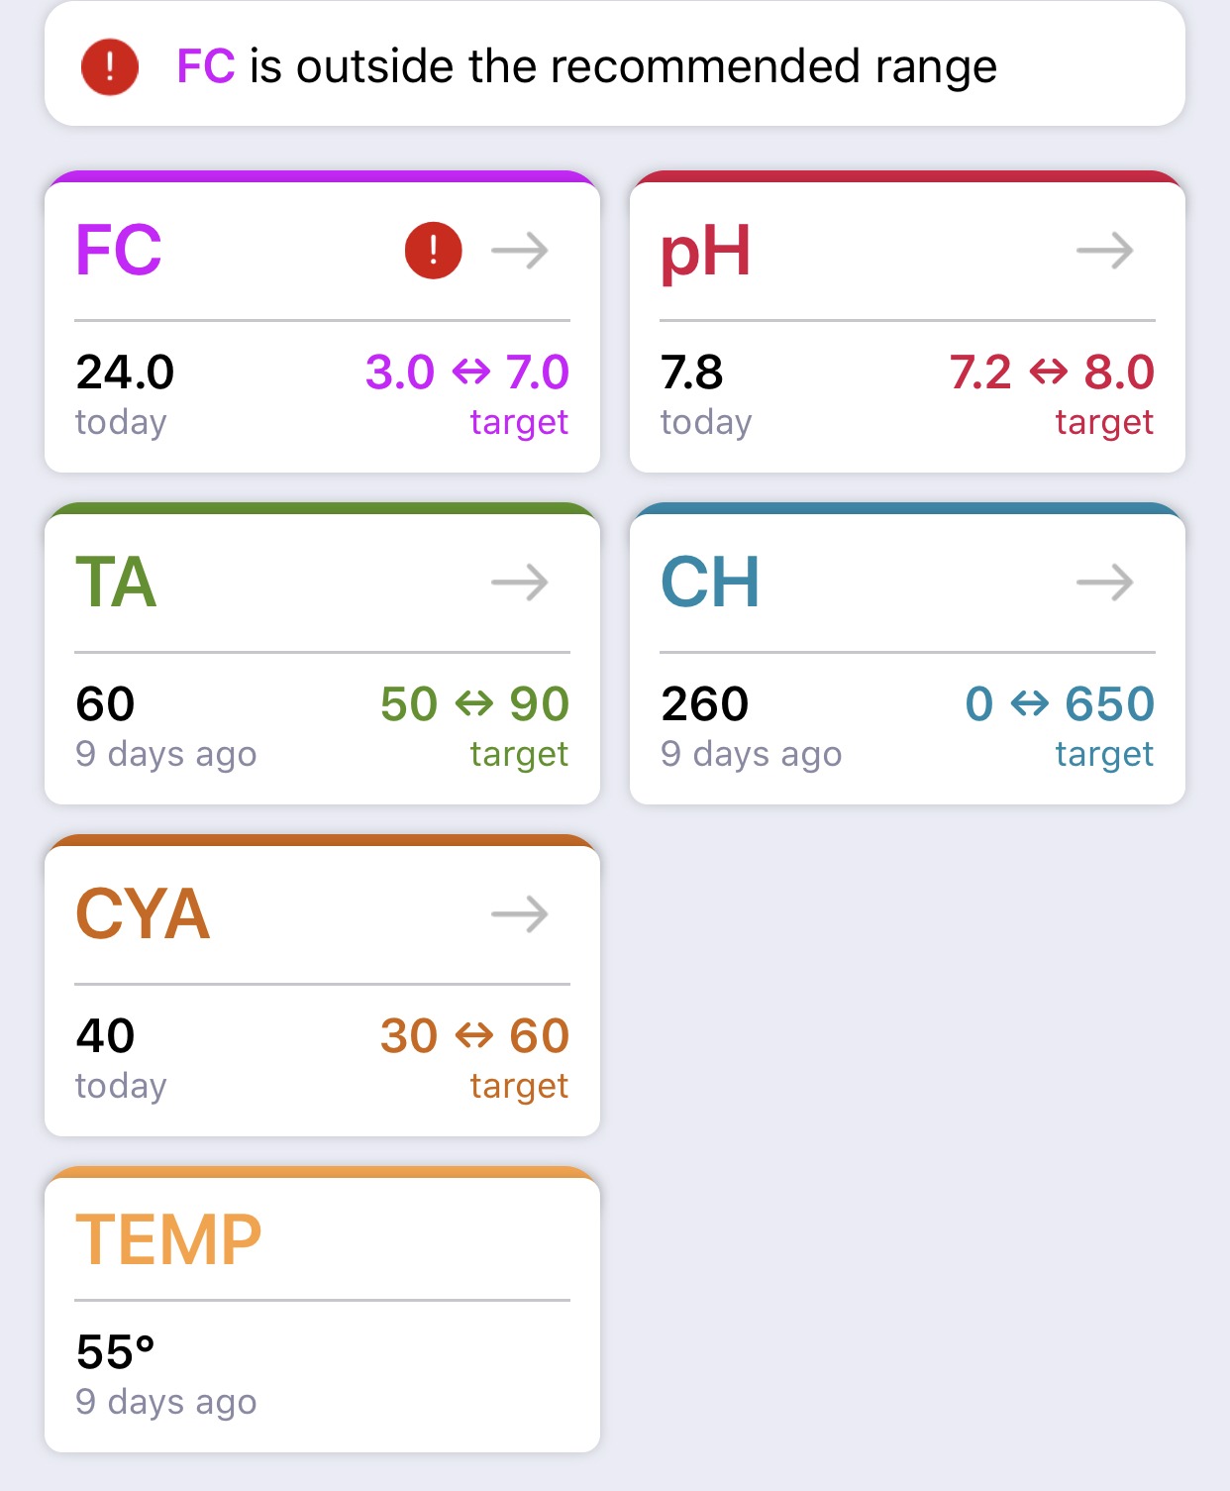The height and width of the screenshot is (1491, 1230).
Task: Open pH details via its arrow
Action: (x=1105, y=251)
